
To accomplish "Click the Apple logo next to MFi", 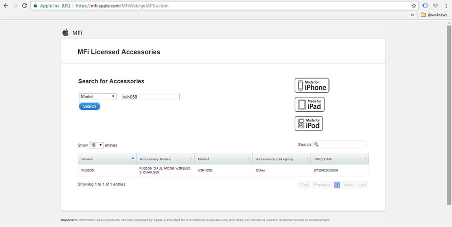I will point(65,33).
